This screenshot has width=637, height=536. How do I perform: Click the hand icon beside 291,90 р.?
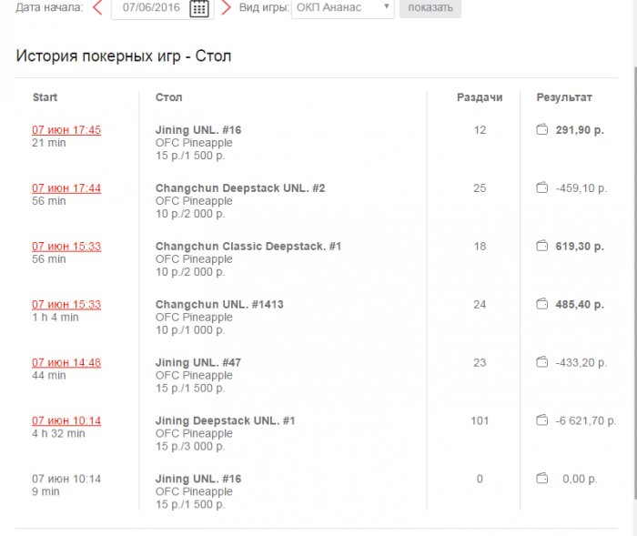(x=542, y=130)
